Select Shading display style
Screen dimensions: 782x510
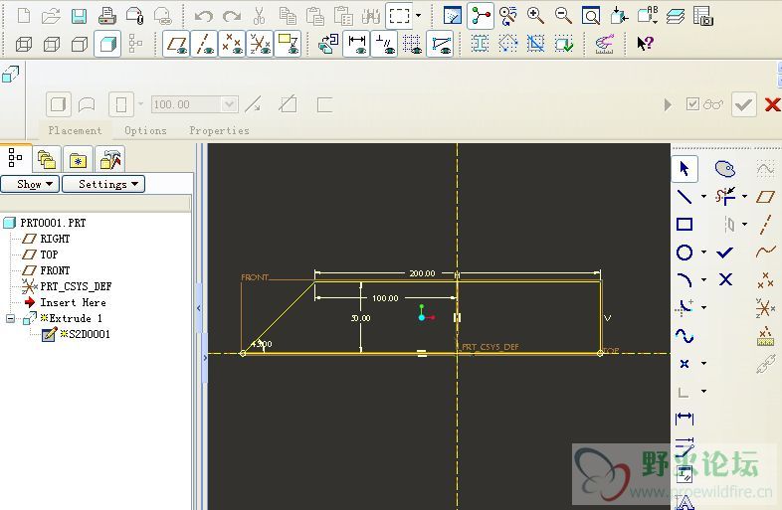coord(107,45)
